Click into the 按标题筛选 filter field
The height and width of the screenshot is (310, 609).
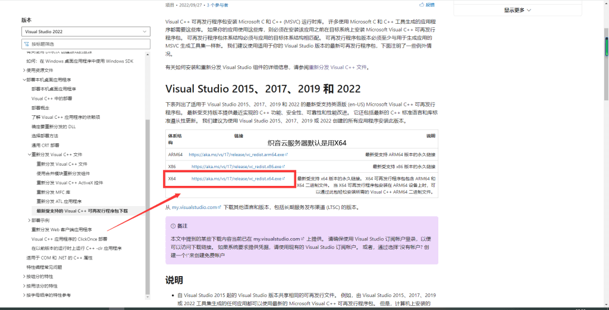(83, 44)
